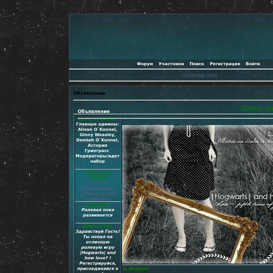This screenshot has height=273, width=273.
Task: Click the white 'Объявление' subheading
Action: [x=94, y=111]
